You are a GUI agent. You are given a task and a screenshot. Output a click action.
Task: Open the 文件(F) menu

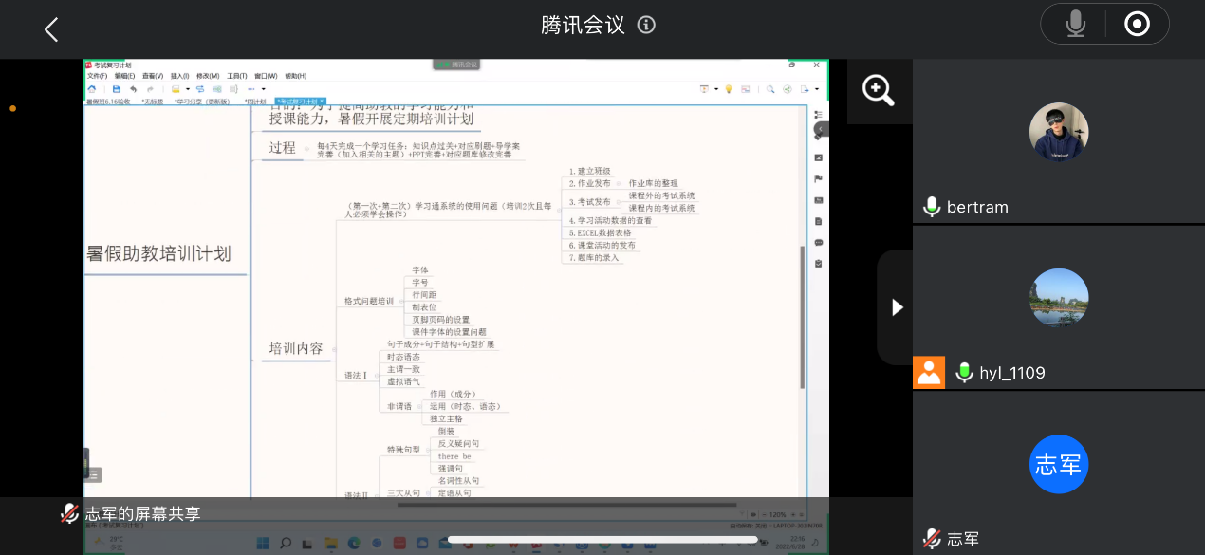click(x=98, y=76)
